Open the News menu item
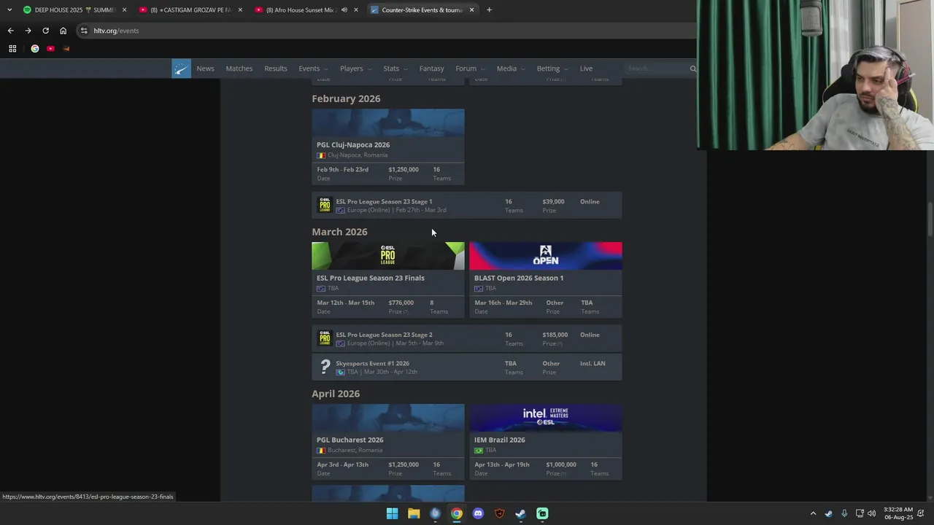The width and height of the screenshot is (934, 525). (x=205, y=69)
